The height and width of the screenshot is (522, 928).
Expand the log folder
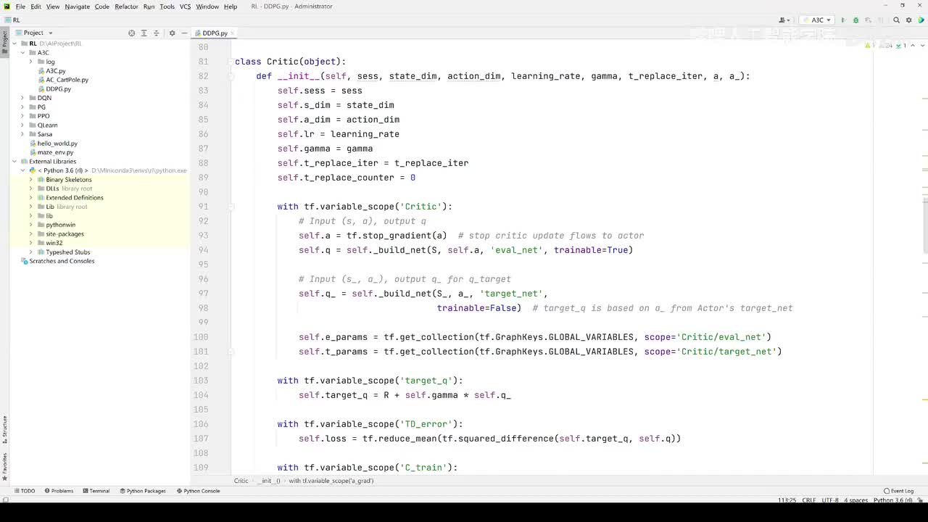click(31, 62)
